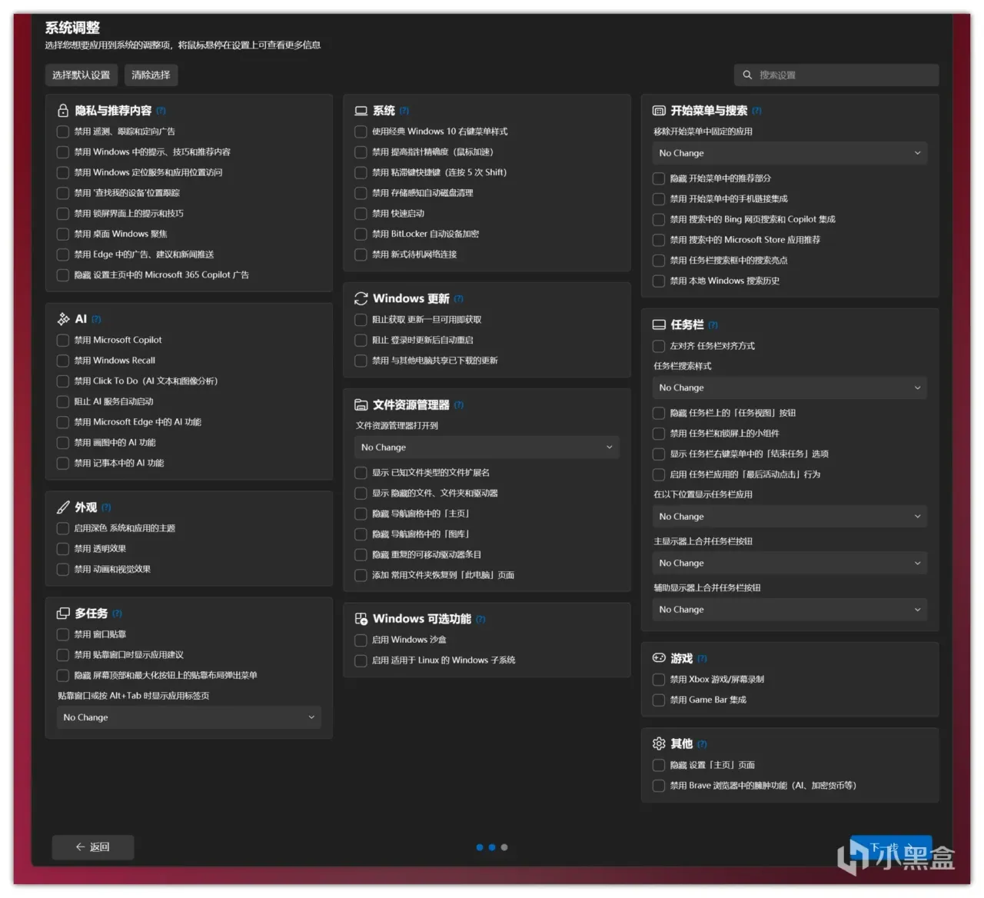Image resolution: width=984 pixels, height=898 pixels.
Task: Click the help icon beside 游戏
Action: [x=702, y=659]
